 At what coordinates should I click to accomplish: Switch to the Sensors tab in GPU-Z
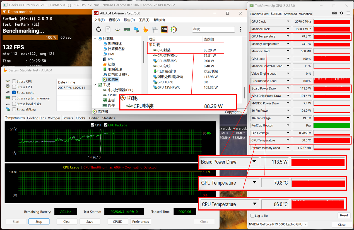(x=276, y=14)
